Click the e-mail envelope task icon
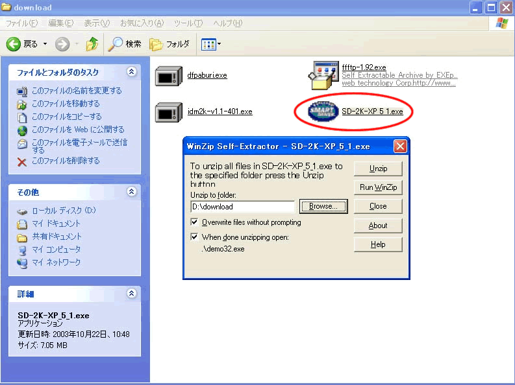 [x=22, y=144]
